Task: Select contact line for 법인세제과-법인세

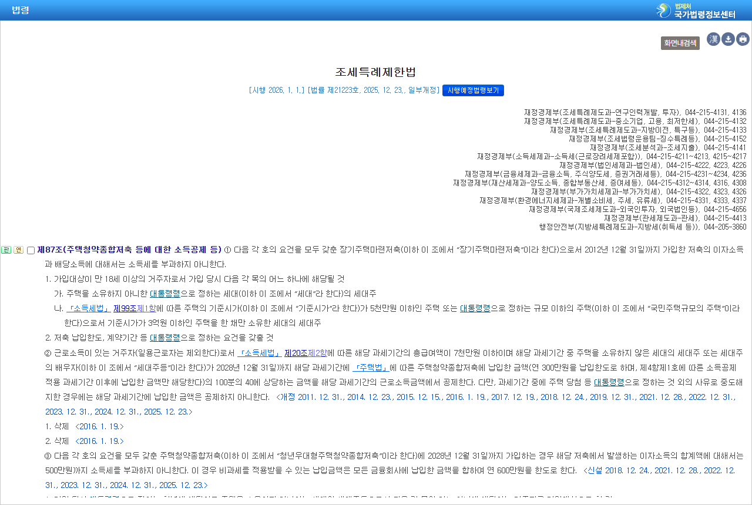Action: coord(653,165)
